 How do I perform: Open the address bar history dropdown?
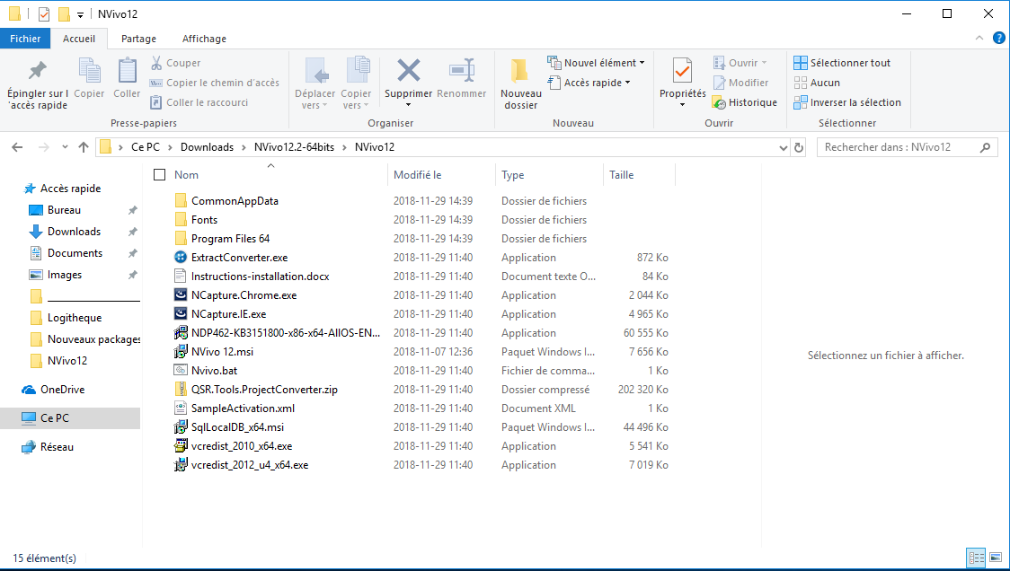coord(784,147)
